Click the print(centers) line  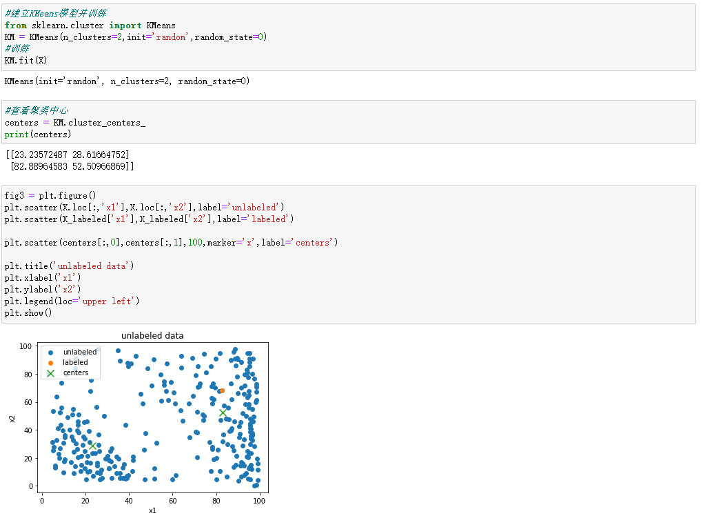38,135
